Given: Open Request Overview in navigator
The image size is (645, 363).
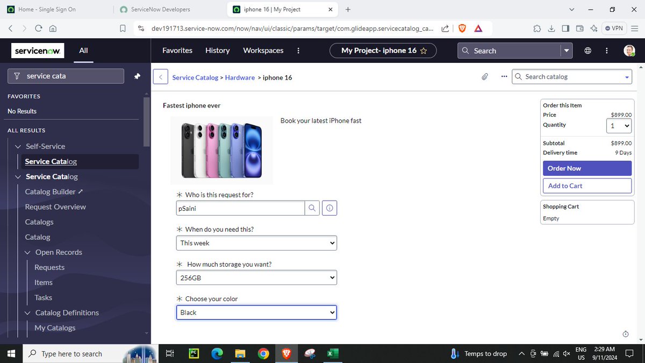Looking at the screenshot, I should [55, 207].
